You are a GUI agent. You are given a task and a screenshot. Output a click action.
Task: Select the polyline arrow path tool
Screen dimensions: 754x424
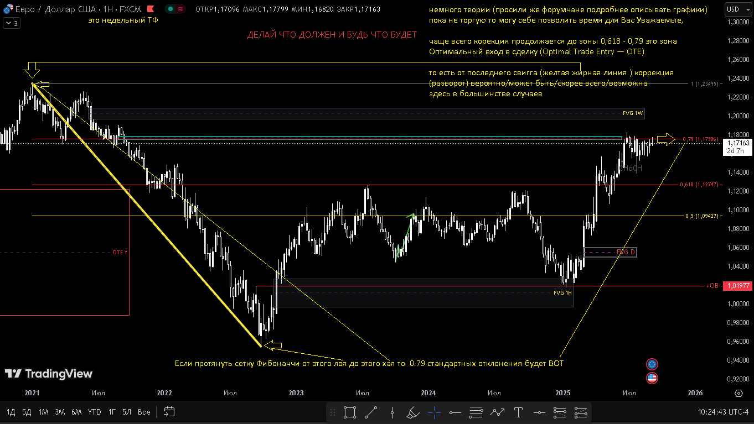point(497,412)
